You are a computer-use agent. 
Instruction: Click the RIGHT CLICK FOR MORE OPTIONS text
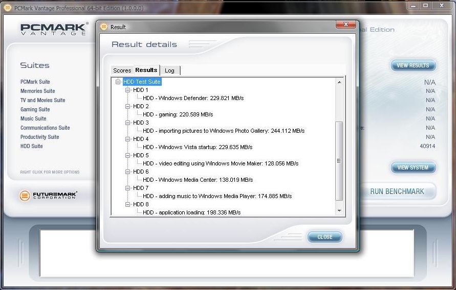click(50, 172)
